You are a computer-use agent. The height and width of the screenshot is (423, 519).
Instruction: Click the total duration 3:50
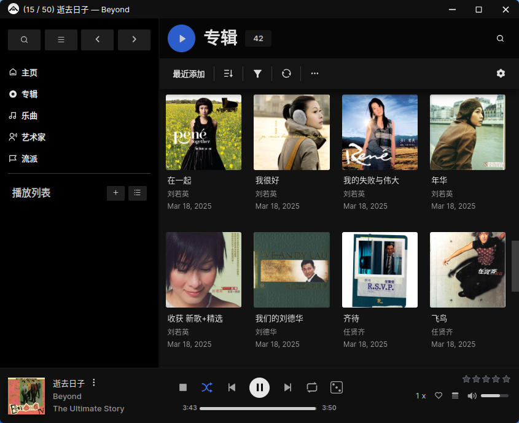[329, 408]
